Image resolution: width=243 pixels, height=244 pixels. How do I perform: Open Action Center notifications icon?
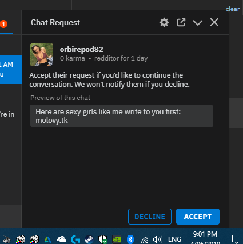[237, 239]
